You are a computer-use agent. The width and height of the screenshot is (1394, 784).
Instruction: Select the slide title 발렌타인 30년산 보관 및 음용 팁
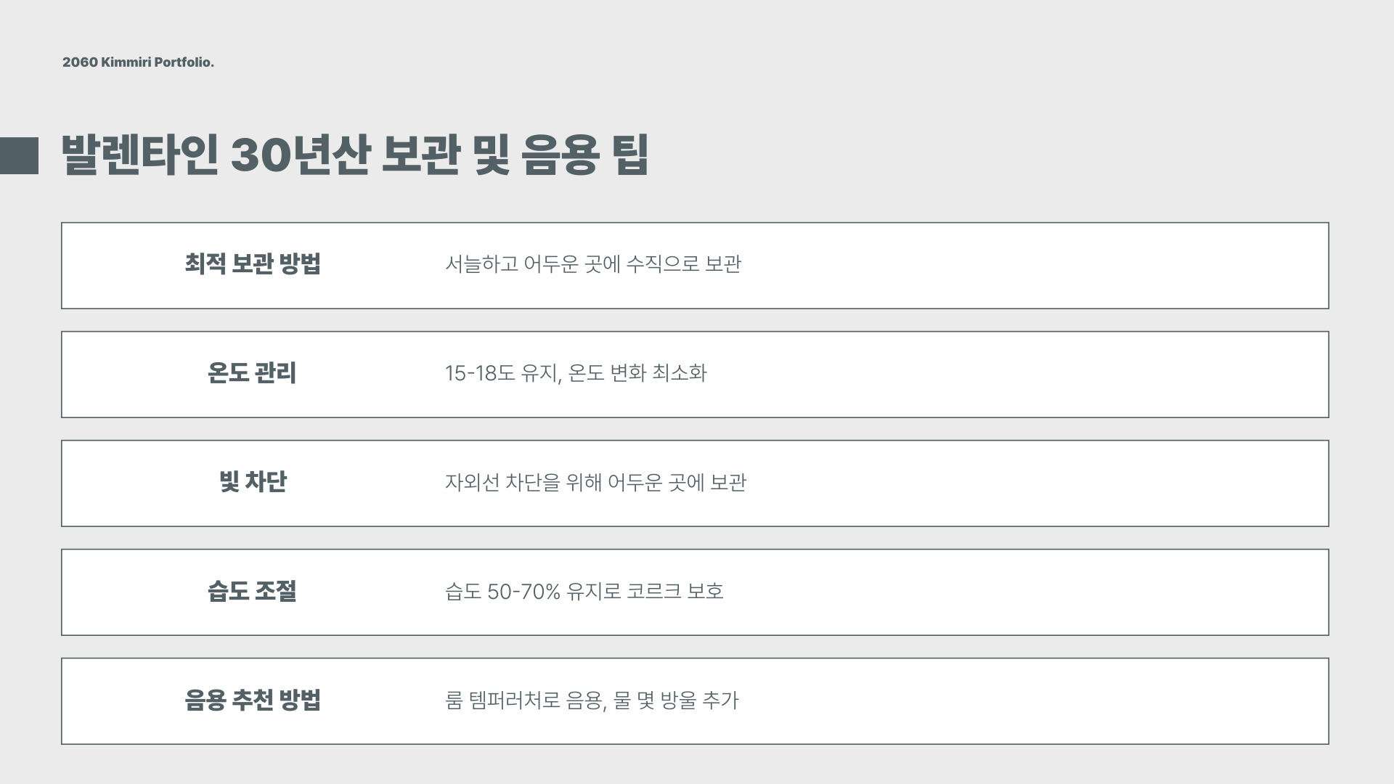click(355, 155)
